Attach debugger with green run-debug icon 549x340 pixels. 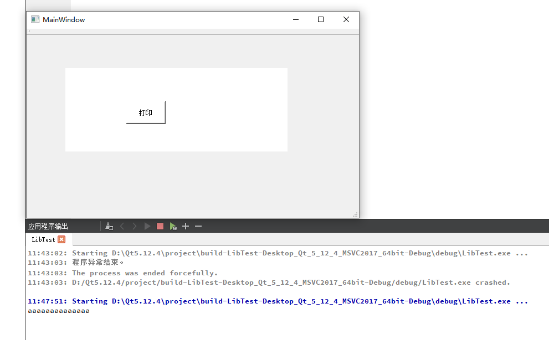click(x=173, y=227)
